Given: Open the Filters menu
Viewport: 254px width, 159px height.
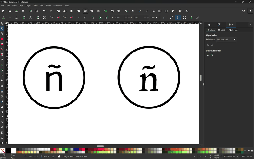Looking at the screenshot, I should [x=49, y=5].
